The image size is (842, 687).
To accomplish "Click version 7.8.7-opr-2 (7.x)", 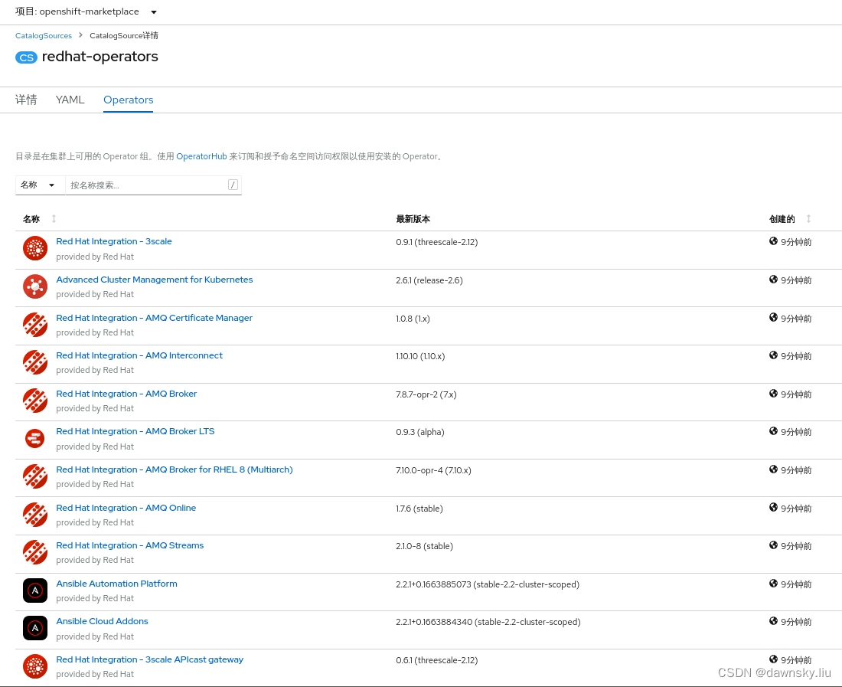I will tap(426, 394).
